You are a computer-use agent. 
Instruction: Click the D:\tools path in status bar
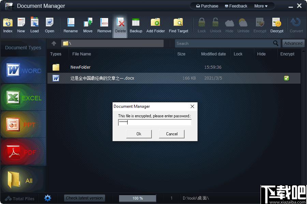tap(196, 198)
